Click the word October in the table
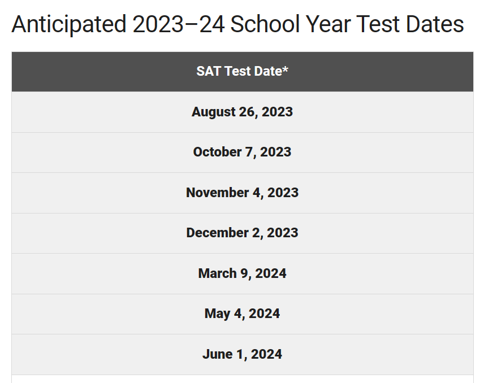 click(217, 152)
